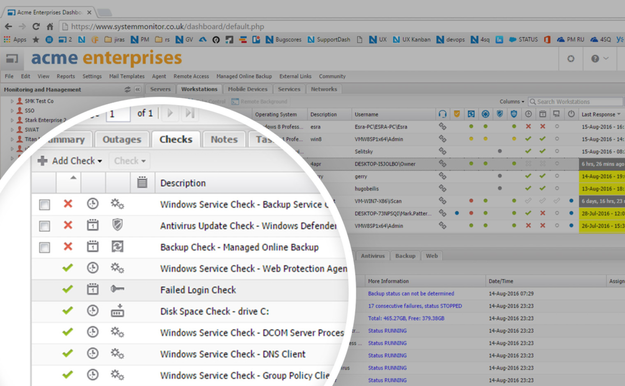Click the daily calendar column header icon
625x386 pixels.
point(543,114)
